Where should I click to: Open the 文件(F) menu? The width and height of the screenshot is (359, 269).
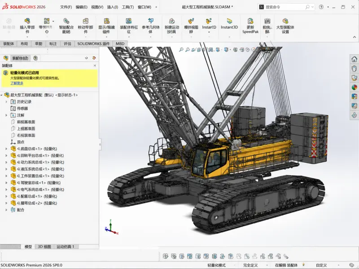point(66,7)
